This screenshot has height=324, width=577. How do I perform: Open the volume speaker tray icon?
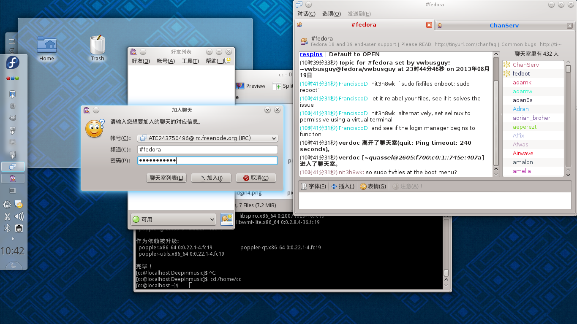click(x=19, y=217)
